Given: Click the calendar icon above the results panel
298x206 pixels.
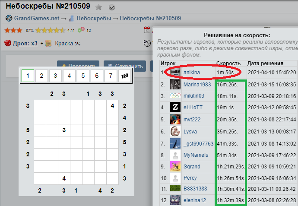Looking at the screenshot, I should pyautogui.click(x=147, y=30).
